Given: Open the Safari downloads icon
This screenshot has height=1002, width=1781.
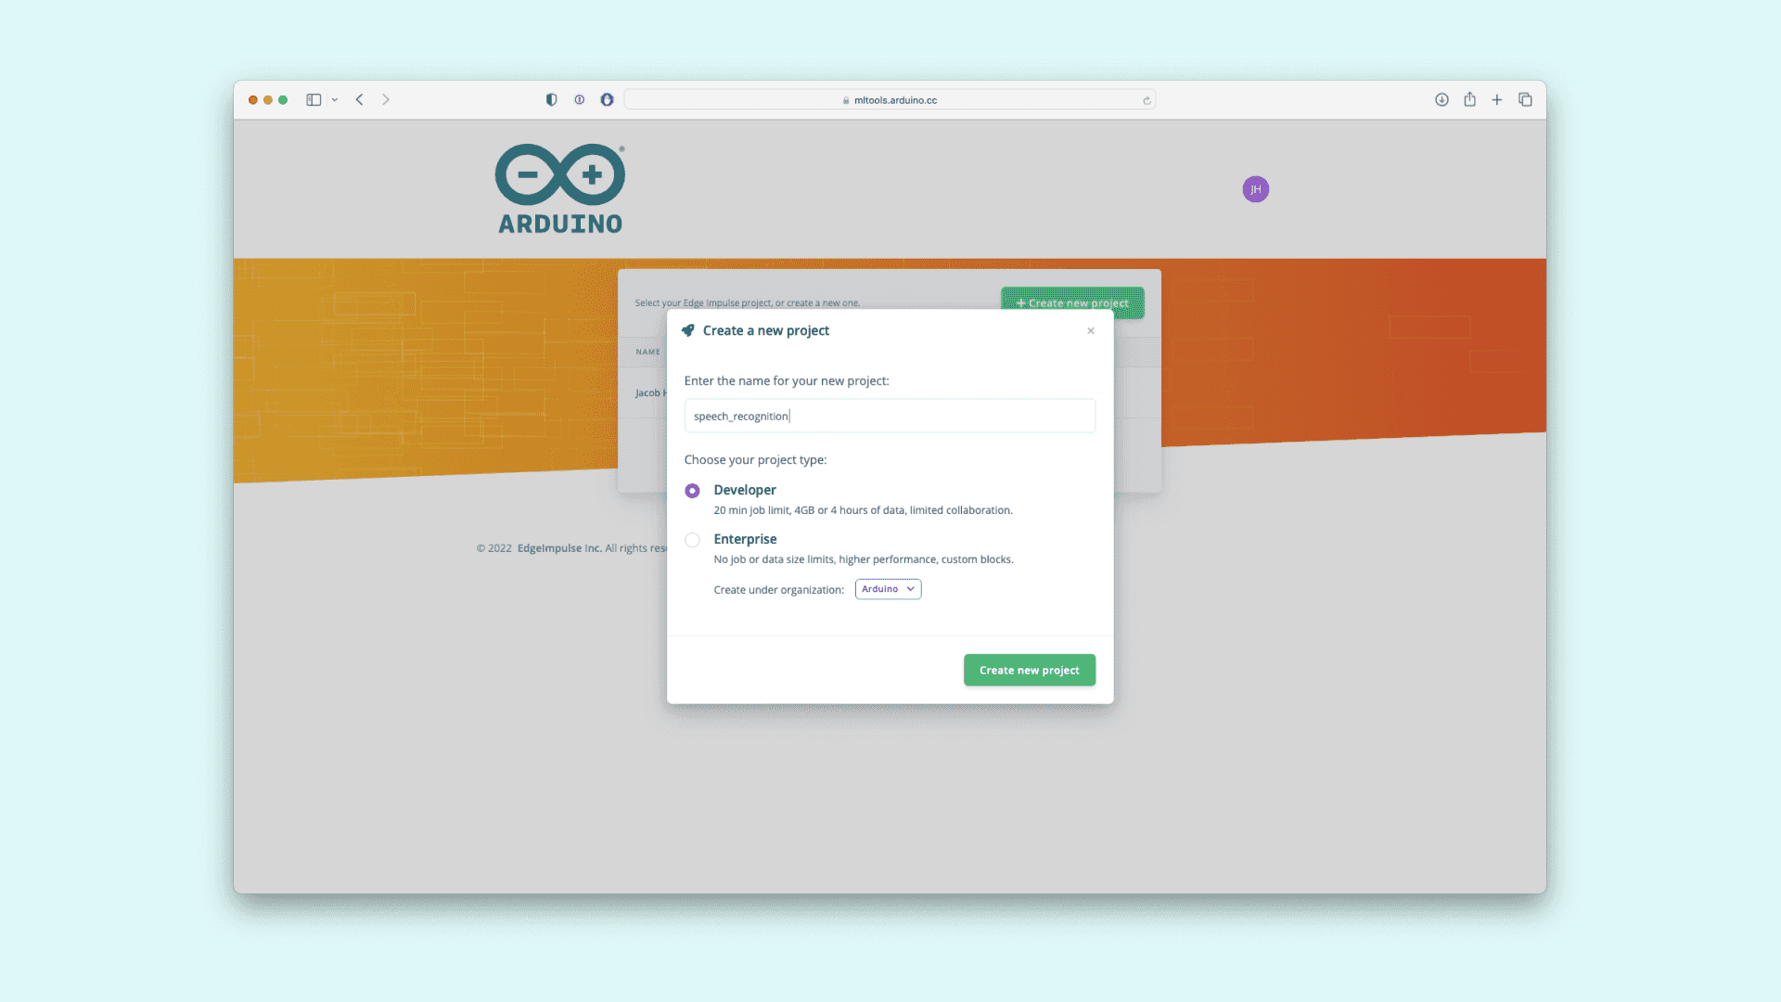Looking at the screenshot, I should (x=1441, y=100).
